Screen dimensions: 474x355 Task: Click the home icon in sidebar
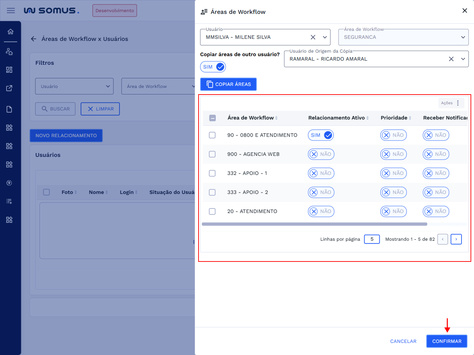coord(10,32)
